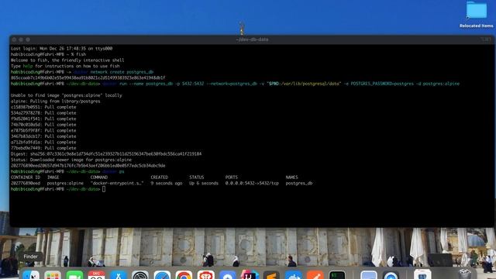Click 'Status: Downloaded newer image' line
496x279 pixels.
pyautogui.click(x=71, y=160)
